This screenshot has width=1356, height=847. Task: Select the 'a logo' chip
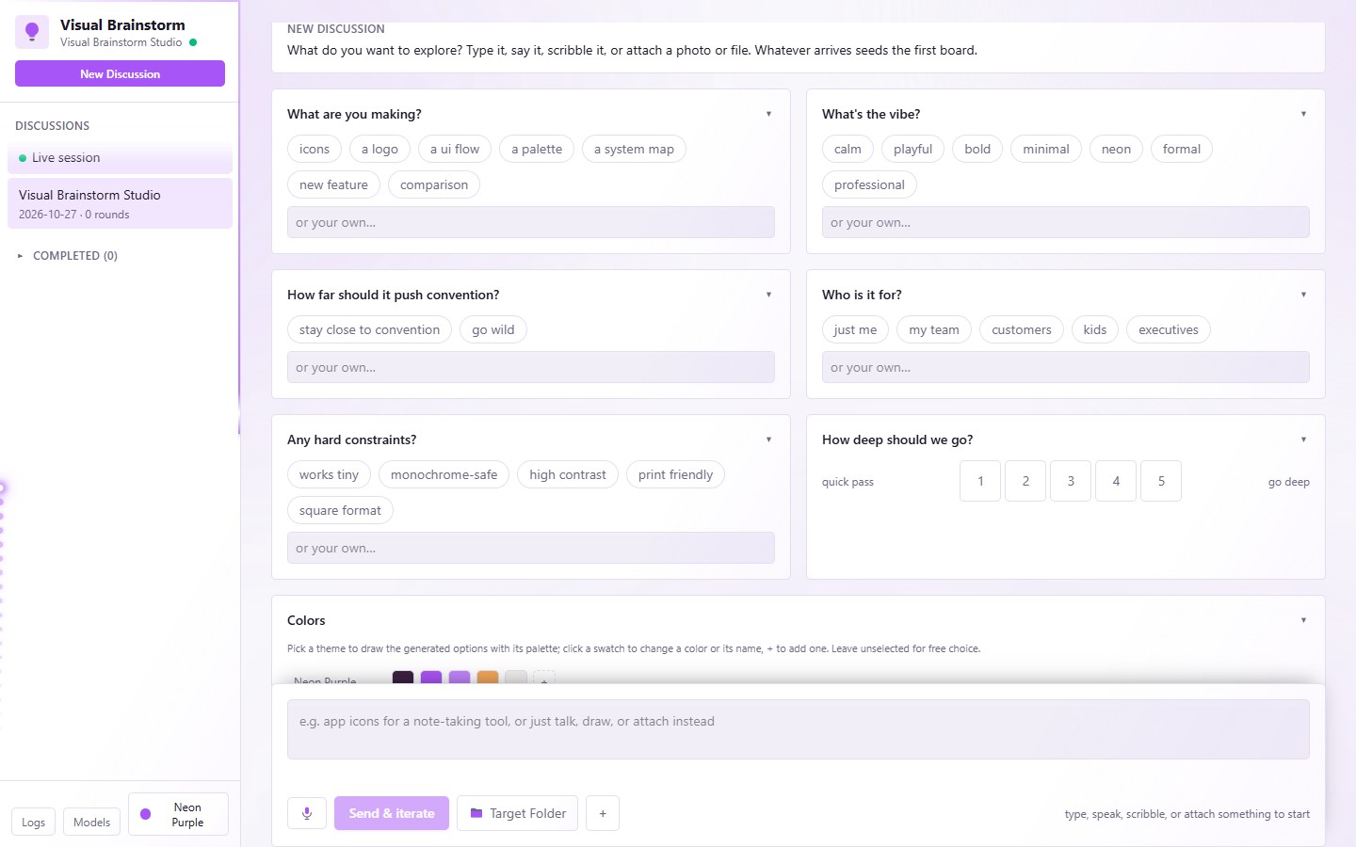[379, 149]
